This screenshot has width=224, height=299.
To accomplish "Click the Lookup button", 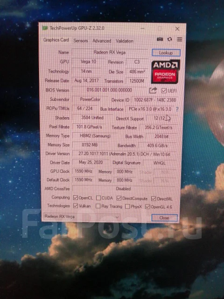I will [166, 53].
